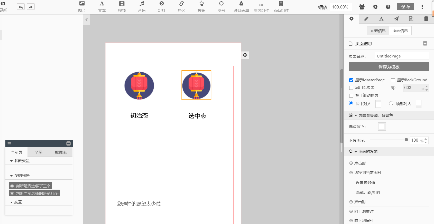Enable 显示BackGround checkbox

coord(393,80)
